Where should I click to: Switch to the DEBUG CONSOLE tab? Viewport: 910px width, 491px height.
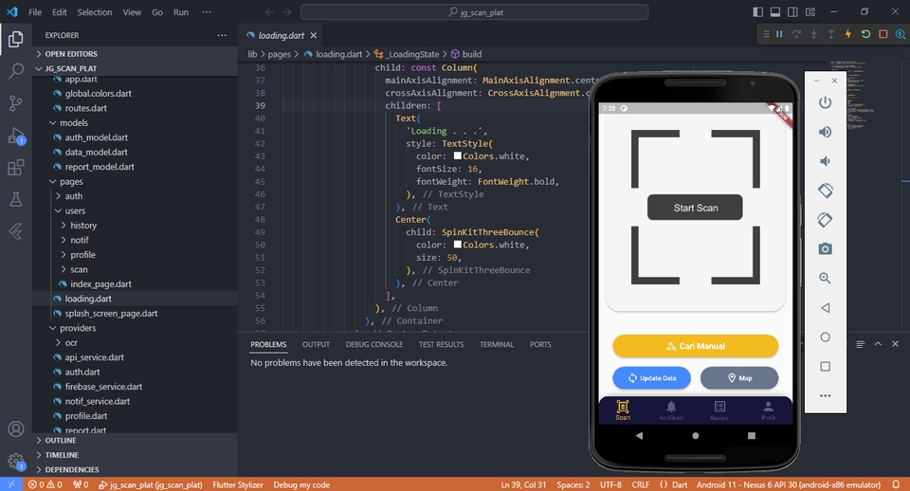tap(374, 345)
